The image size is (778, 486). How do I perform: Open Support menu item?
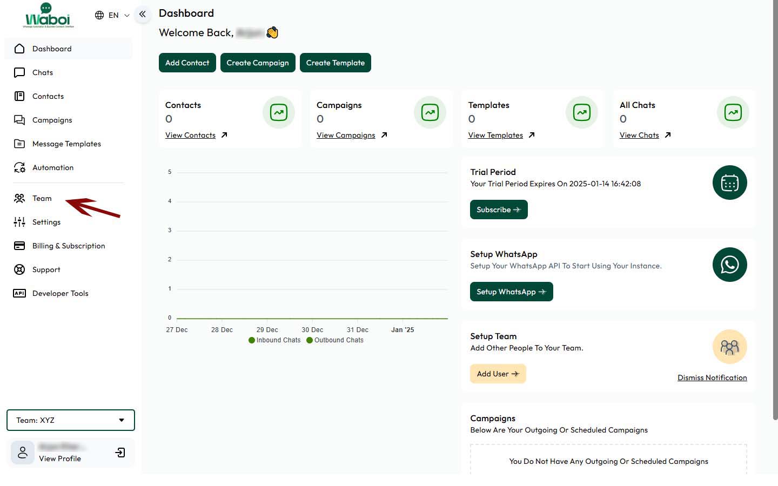pos(68,269)
